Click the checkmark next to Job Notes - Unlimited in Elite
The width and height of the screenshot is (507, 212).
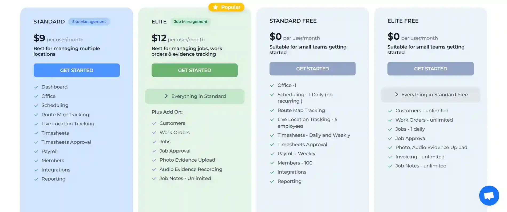click(154, 179)
